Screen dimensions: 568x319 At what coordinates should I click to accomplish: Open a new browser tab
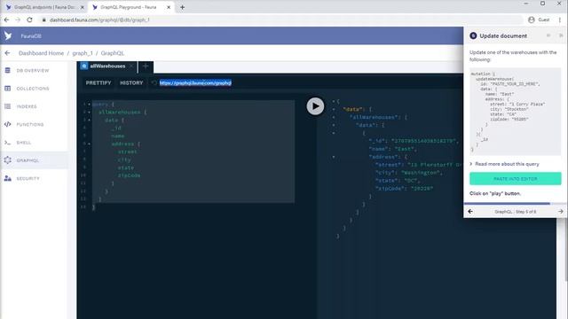point(182,7)
